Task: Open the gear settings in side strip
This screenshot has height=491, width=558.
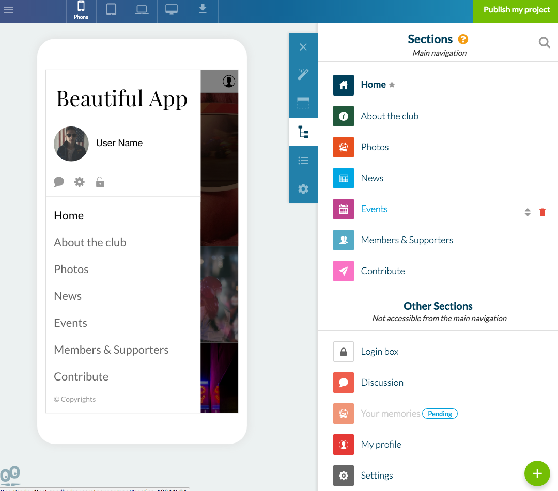Action: click(303, 189)
